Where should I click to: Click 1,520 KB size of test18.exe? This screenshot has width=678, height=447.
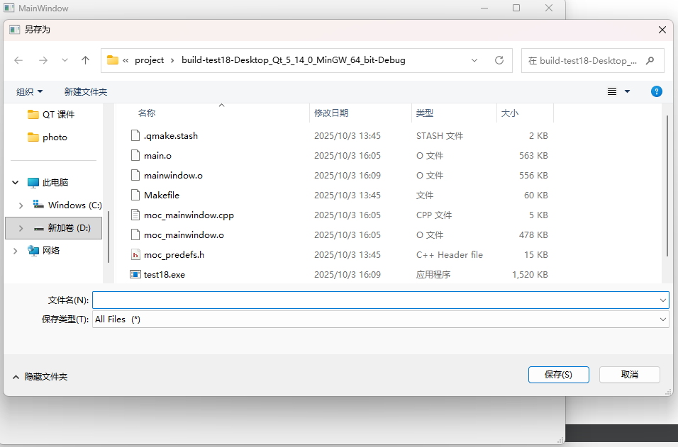530,275
